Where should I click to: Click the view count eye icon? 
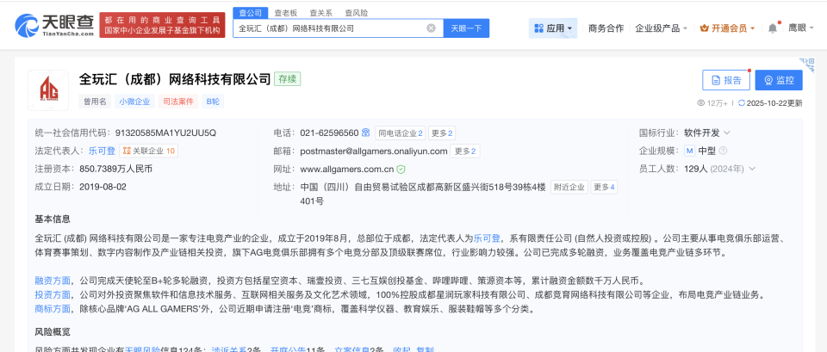700,103
